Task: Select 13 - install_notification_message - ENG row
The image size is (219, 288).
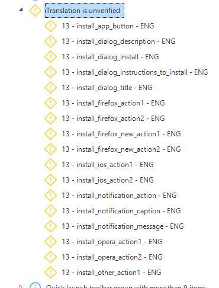Action: (x=123, y=226)
